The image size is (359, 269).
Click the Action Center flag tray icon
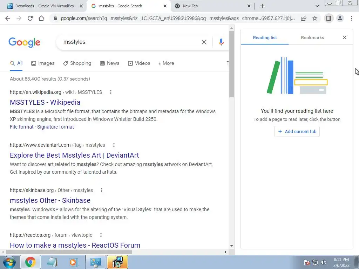pos(307,262)
